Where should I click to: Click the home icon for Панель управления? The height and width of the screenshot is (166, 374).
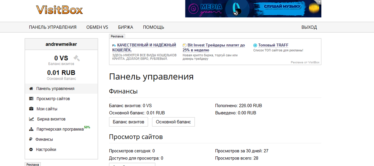tap(31, 89)
